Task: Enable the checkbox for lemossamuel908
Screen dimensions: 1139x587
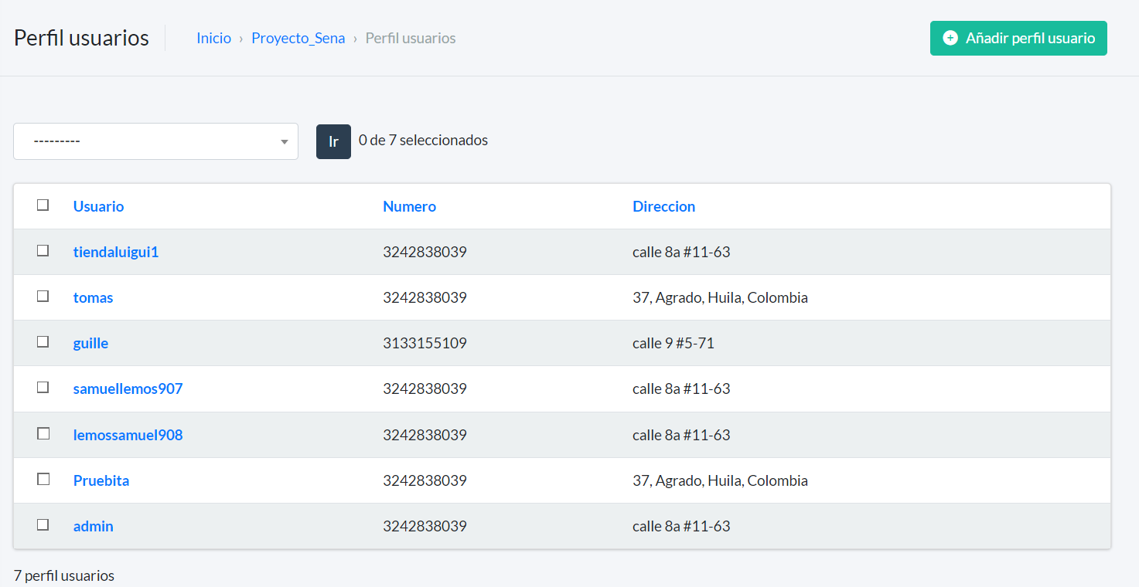Action: point(43,434)
